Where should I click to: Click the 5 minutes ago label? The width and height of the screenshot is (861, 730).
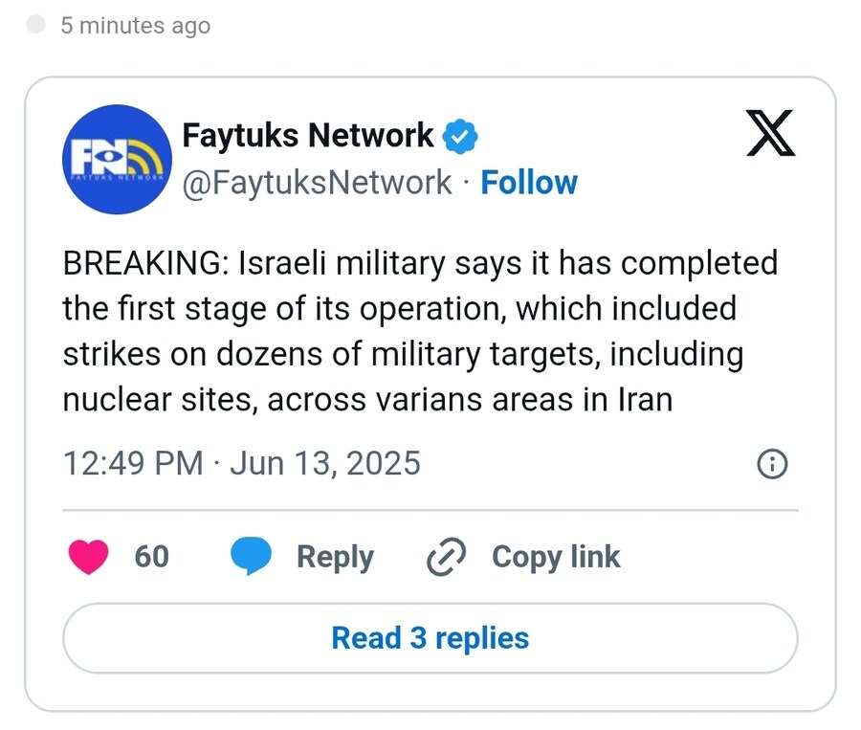coord(136,25)
